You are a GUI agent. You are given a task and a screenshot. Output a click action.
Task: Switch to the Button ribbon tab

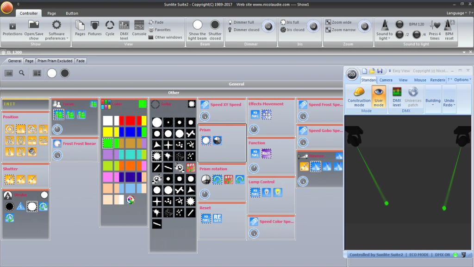72,13
